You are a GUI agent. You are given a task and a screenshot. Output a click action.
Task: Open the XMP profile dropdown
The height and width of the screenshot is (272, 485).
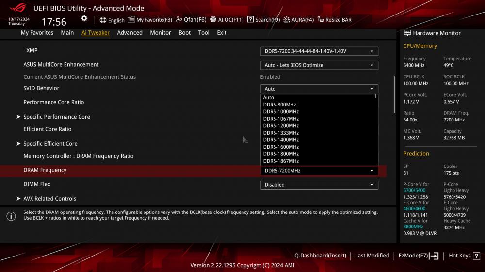point(319,51)
